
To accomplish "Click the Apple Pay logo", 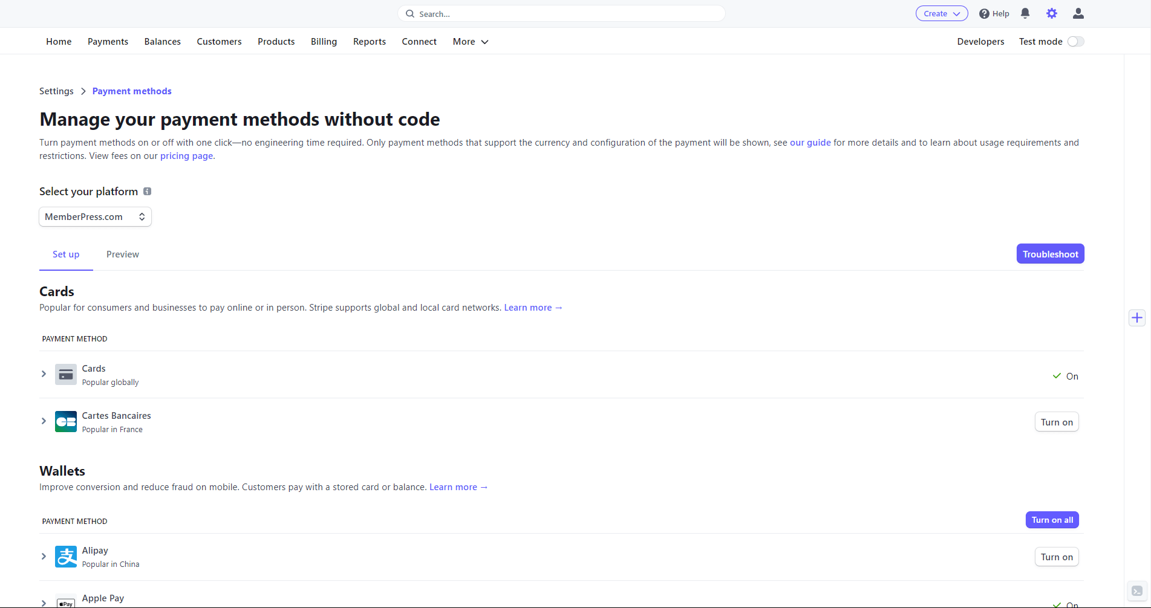I will (65, 603).
